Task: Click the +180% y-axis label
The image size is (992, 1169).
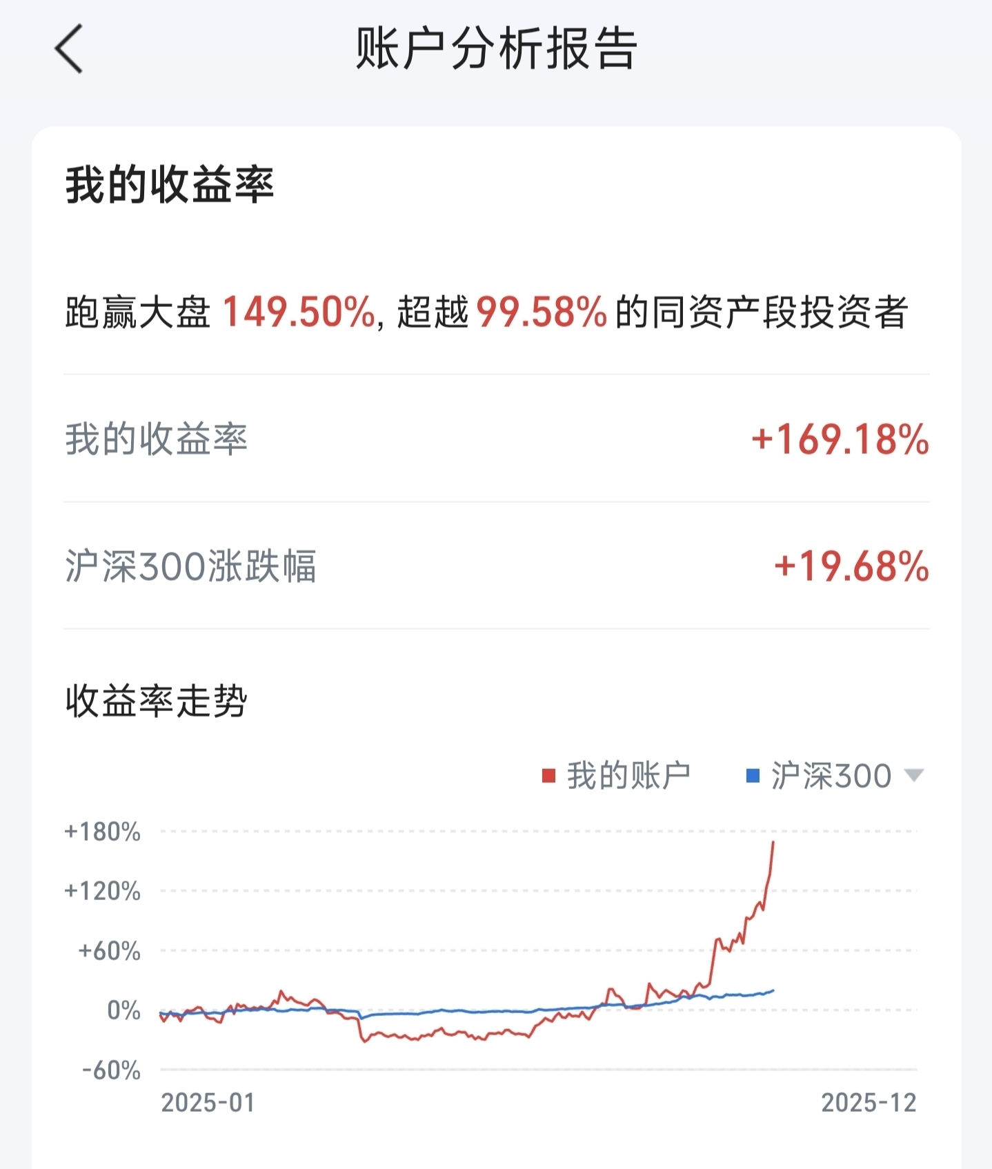Action: click(x=102, y=832)
